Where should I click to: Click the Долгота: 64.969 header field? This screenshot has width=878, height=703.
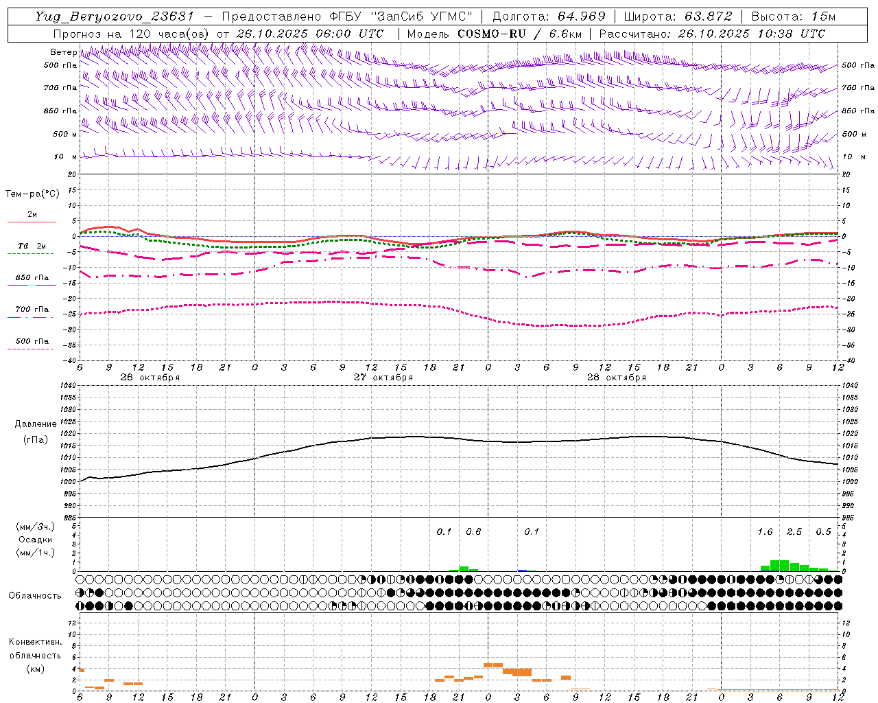coord(549,16)
